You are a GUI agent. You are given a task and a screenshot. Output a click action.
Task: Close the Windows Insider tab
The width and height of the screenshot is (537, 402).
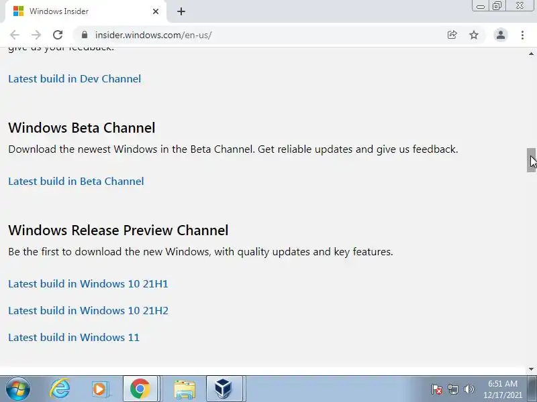point(156,11)
